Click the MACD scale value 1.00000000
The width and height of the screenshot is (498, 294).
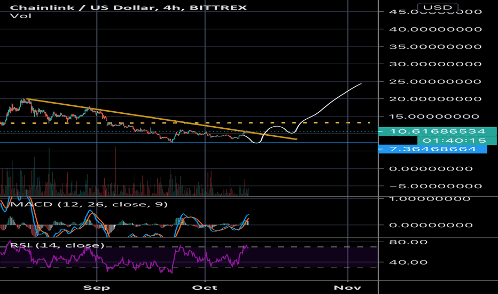[x=430, y=199]
